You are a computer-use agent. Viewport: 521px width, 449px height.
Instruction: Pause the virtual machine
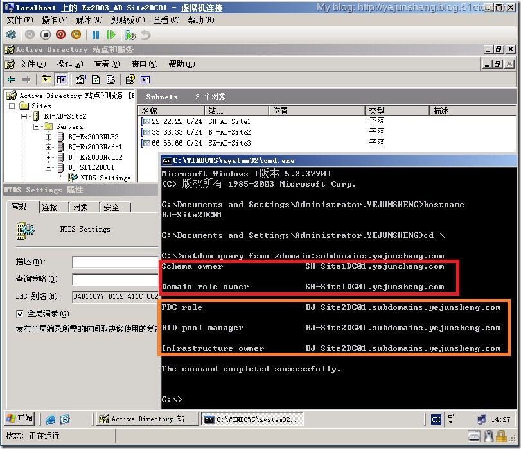click(96, 35)
